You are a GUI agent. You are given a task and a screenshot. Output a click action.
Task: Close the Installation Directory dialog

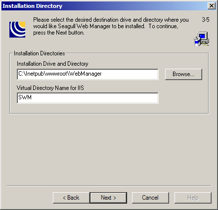pyautogui.click(x=212, y=6)
